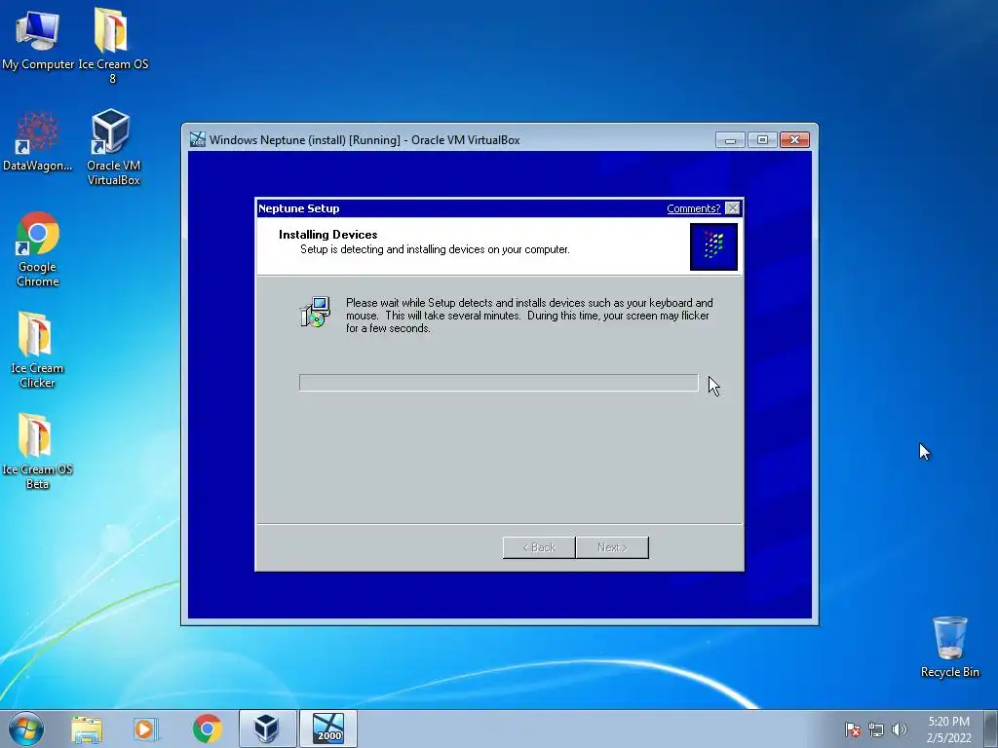Viewport: 998px width, 748px height.
Task: Click the Next button in Neptune Setup
Action: [x=612, y=547]
